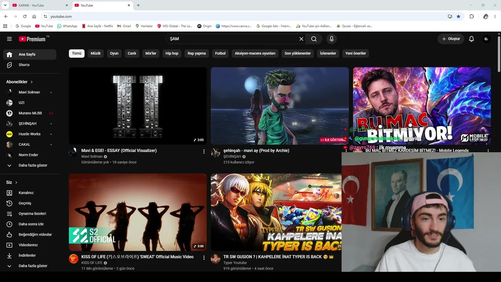The height and width of the screenshot is (282, 501).
Task: Click the KISS OF LIFE channel avatar
Action: point(74,258)
